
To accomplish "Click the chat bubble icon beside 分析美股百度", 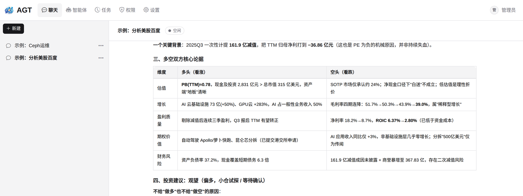I will 8,58.
